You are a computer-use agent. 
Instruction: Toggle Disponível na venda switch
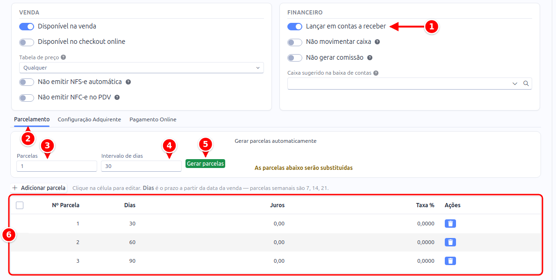tap(27, 27)
